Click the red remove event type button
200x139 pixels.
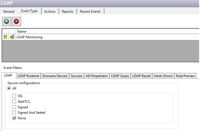coord(16,21)
